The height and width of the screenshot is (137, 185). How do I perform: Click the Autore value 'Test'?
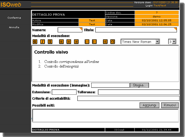[x=92, y=20]
